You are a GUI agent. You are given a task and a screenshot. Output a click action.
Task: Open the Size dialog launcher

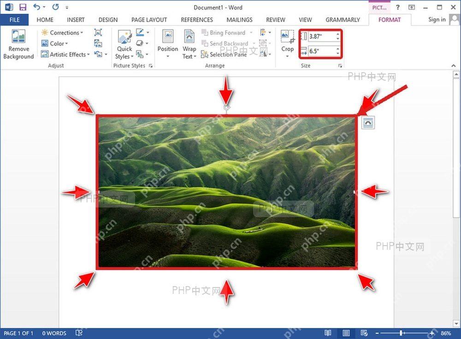coord(340,66)
